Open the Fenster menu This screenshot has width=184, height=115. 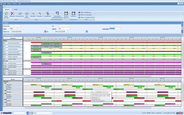click(14, 4)
